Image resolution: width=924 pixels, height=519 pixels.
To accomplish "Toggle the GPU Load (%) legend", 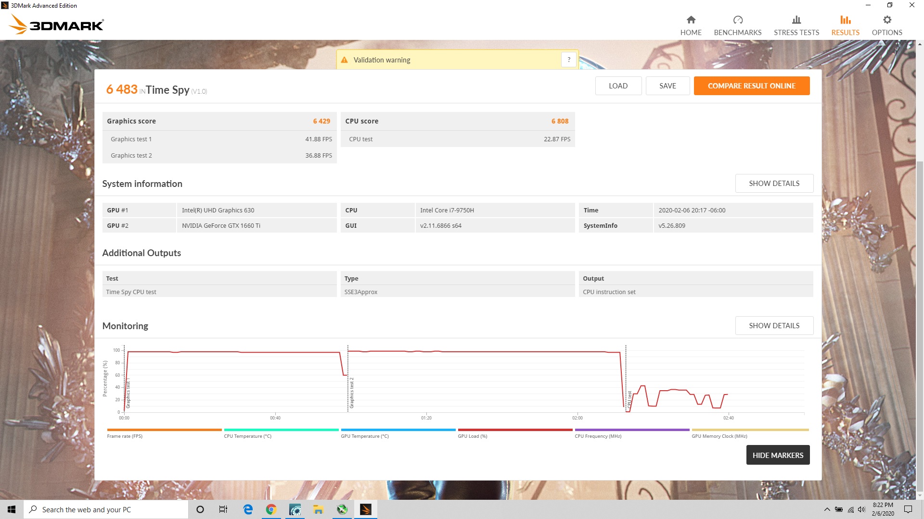I will tap(515, 433).
